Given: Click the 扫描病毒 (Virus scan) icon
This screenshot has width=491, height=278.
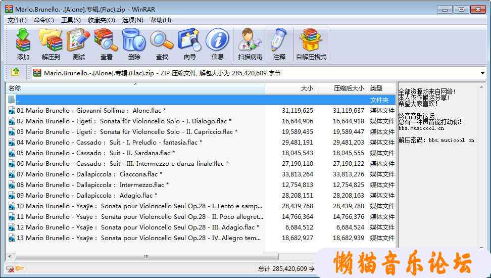Looking at the screenshot, I should 250,40.
